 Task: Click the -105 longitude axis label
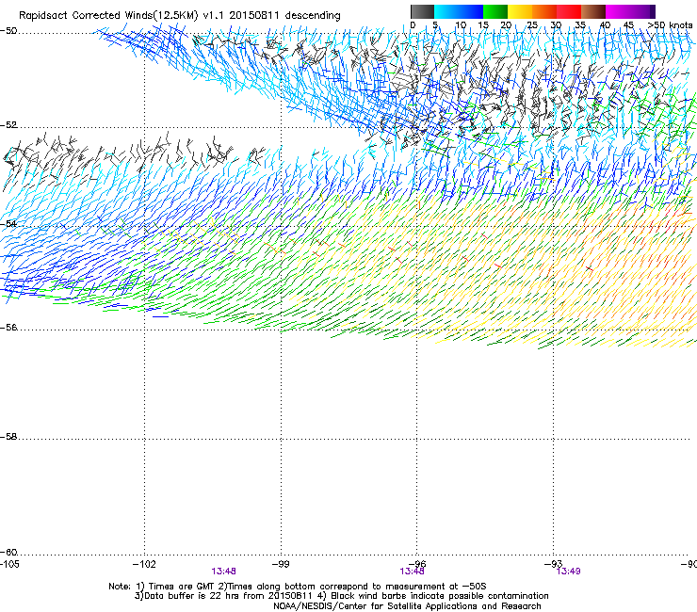[9, 564]
